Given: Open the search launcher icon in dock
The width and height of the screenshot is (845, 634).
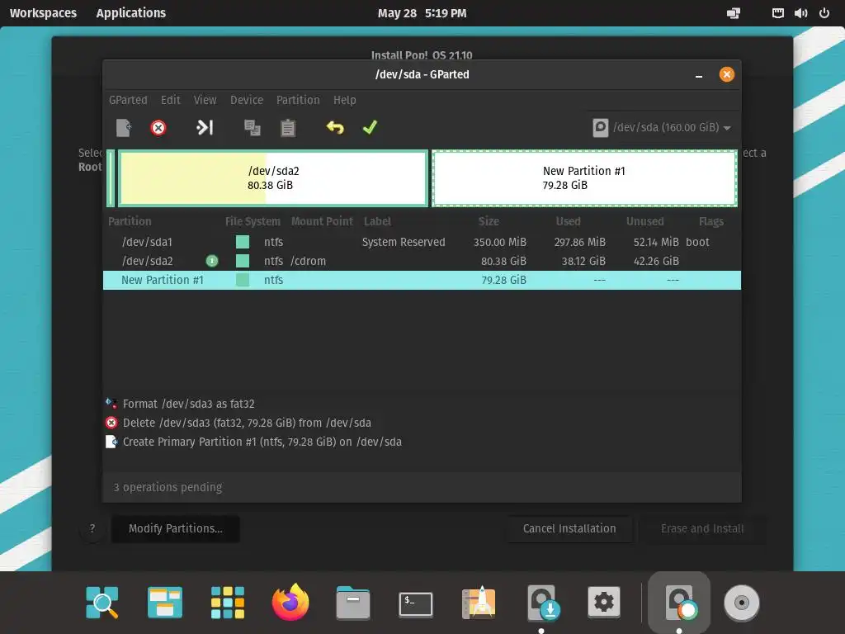Looking at the screenshot, I should 101,602.
